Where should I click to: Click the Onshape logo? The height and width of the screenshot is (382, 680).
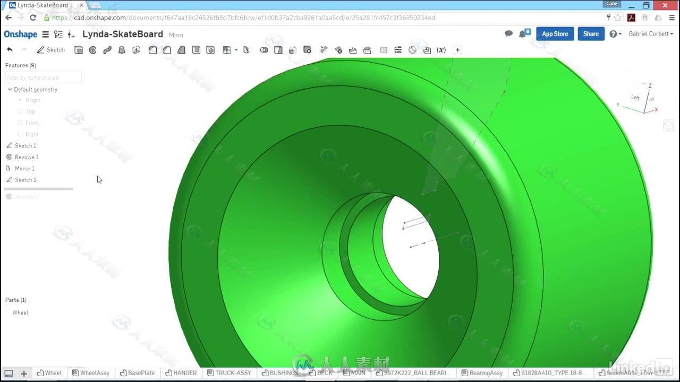pos(21,34)
